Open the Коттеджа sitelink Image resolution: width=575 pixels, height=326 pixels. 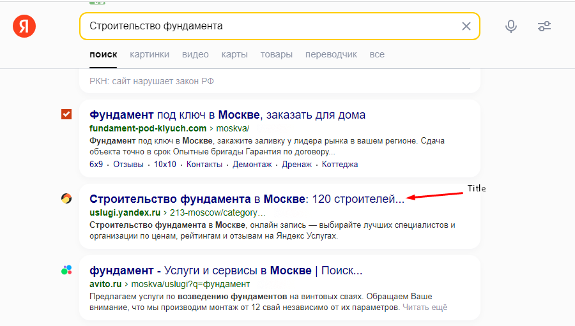pos(340,165)
